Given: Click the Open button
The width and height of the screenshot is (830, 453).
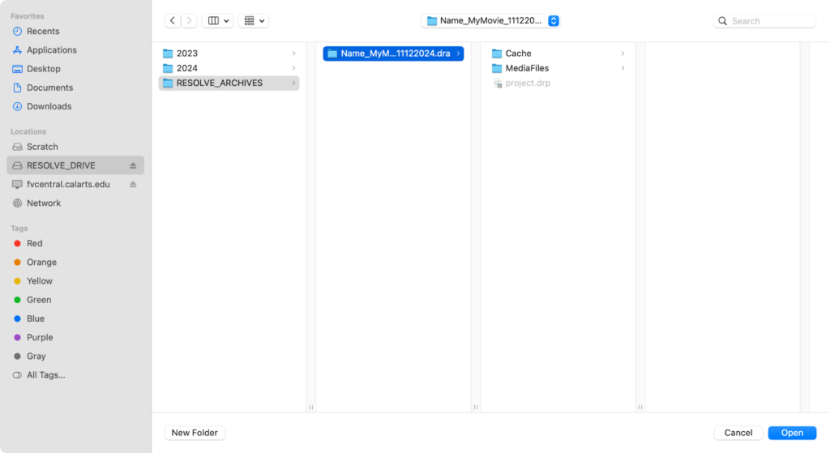Looking at the screenshot, I should tap(792, 433).
